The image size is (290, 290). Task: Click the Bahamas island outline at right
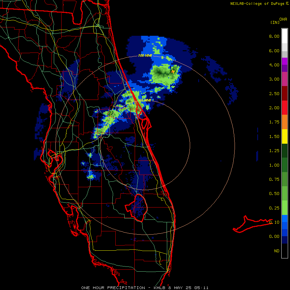(252, 224)
